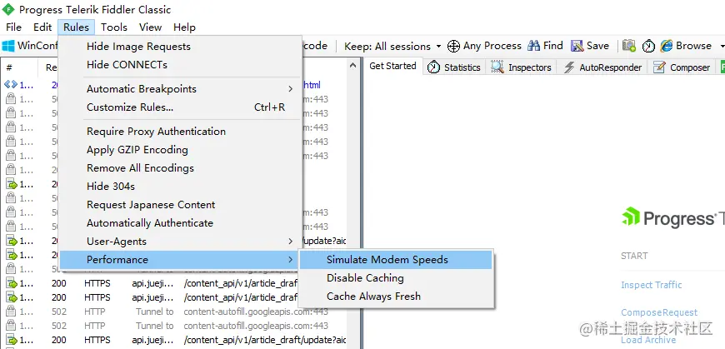Toggle Hide Image Requests rule
The height and width of the screenshot is (349, 725).
pos(138,47)
